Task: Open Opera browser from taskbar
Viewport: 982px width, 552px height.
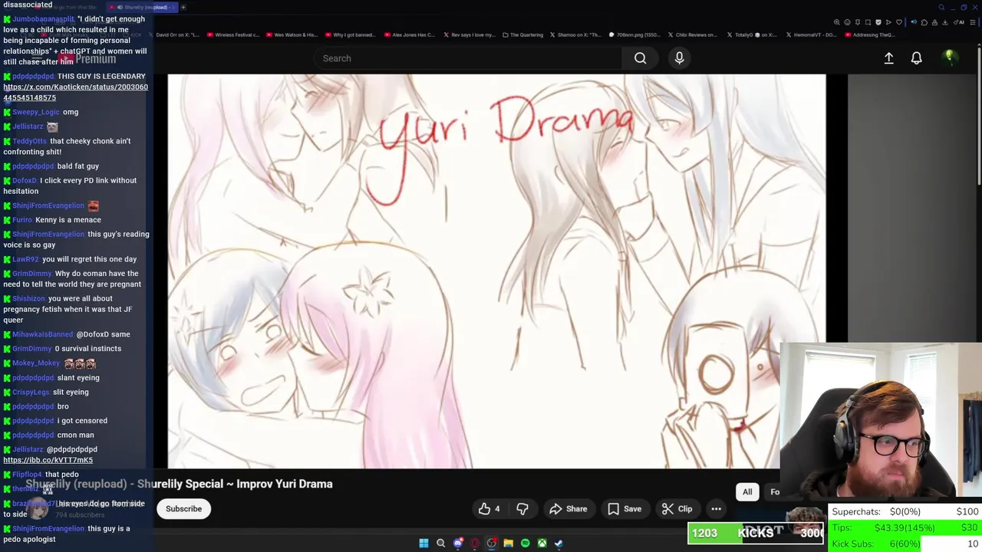Action: (x=475, y=543)
